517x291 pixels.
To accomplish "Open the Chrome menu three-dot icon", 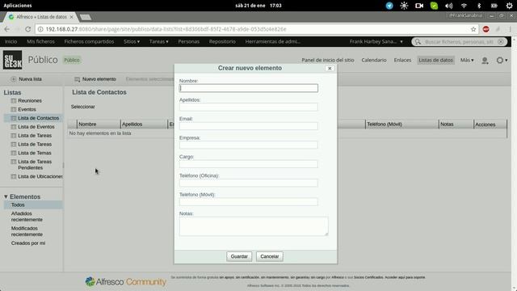I will [x=510, y=29].
